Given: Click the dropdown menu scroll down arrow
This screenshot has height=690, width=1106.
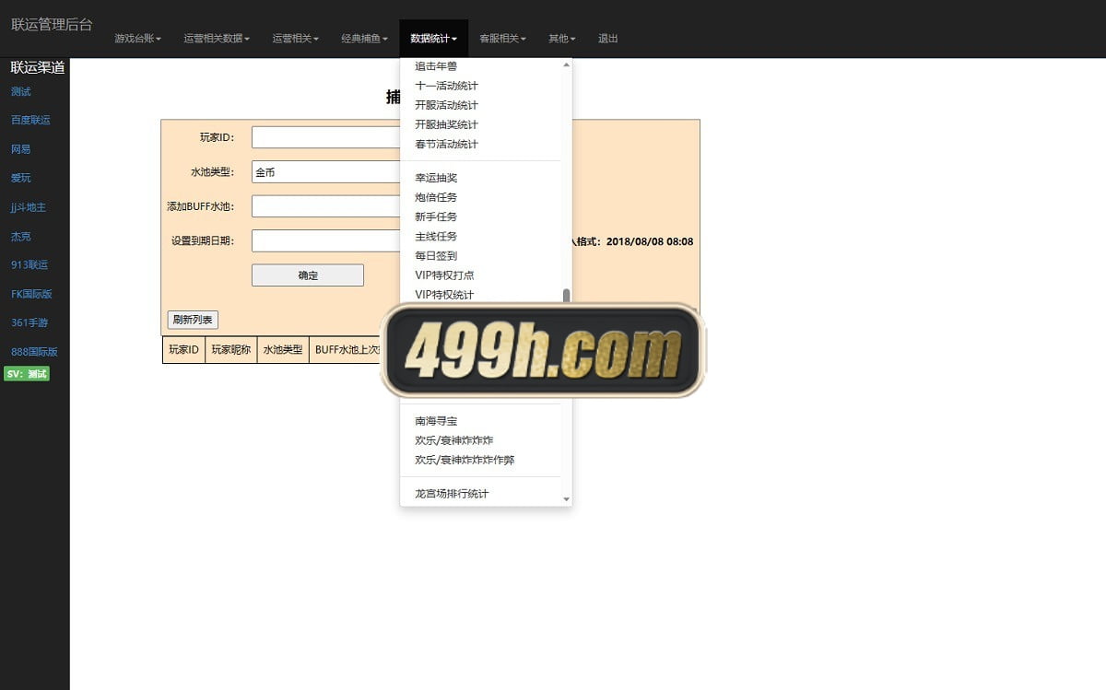Looking at the screenshot, I should tap(566, 499).
